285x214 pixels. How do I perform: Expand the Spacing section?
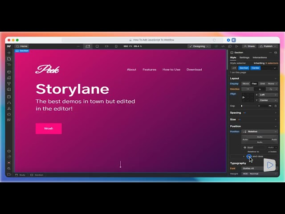[276, 113]
